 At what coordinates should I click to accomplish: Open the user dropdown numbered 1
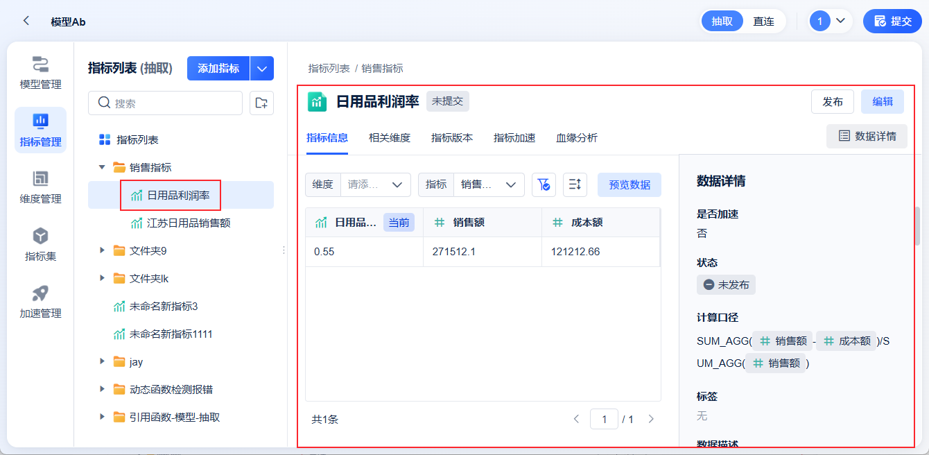tap(830, 21)
